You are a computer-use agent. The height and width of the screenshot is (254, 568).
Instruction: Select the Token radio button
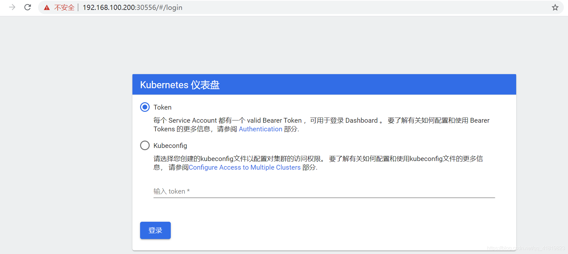tap(145, 107)
